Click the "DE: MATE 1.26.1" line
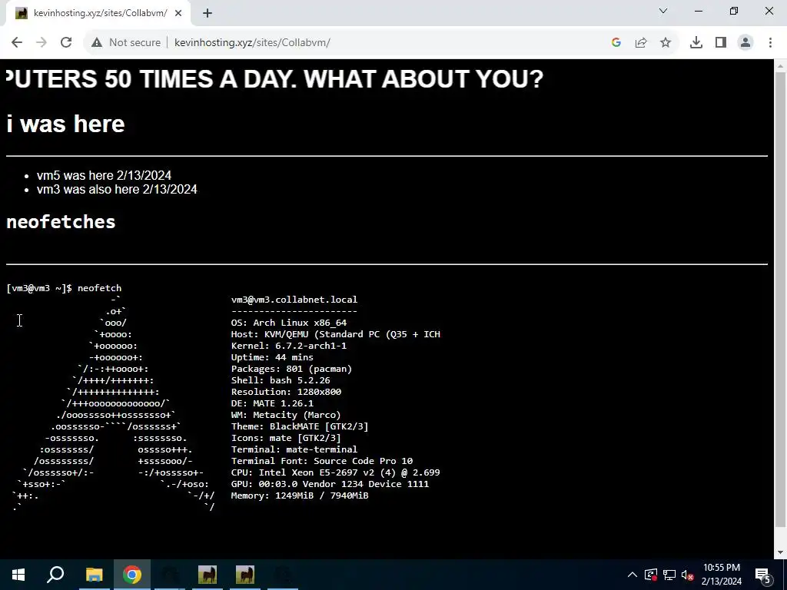Image resolution: width=787 pixels, height=590 pixels. (272, 403)
